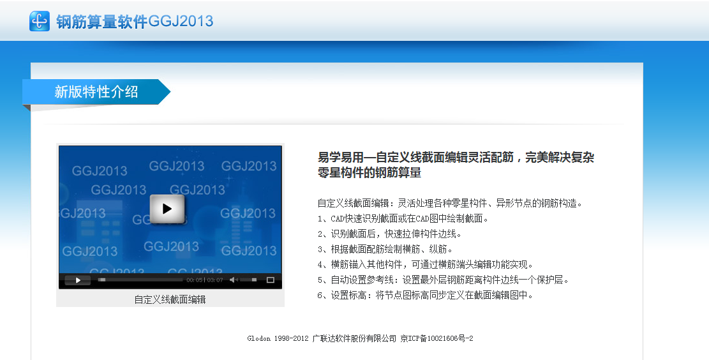Start playback from the control bar play button
This screenshot has width=709, height=360.
[77, 280]
